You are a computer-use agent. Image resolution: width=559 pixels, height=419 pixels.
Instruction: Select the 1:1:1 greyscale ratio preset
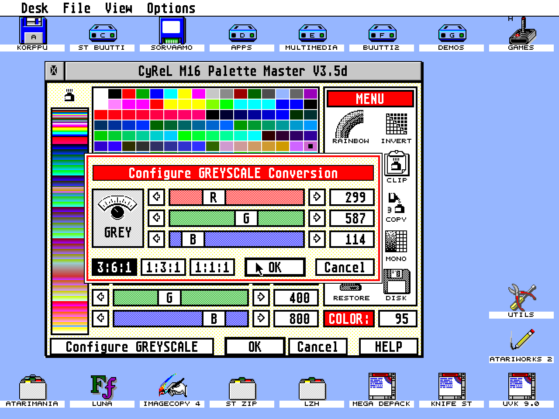tap(212, 267)
